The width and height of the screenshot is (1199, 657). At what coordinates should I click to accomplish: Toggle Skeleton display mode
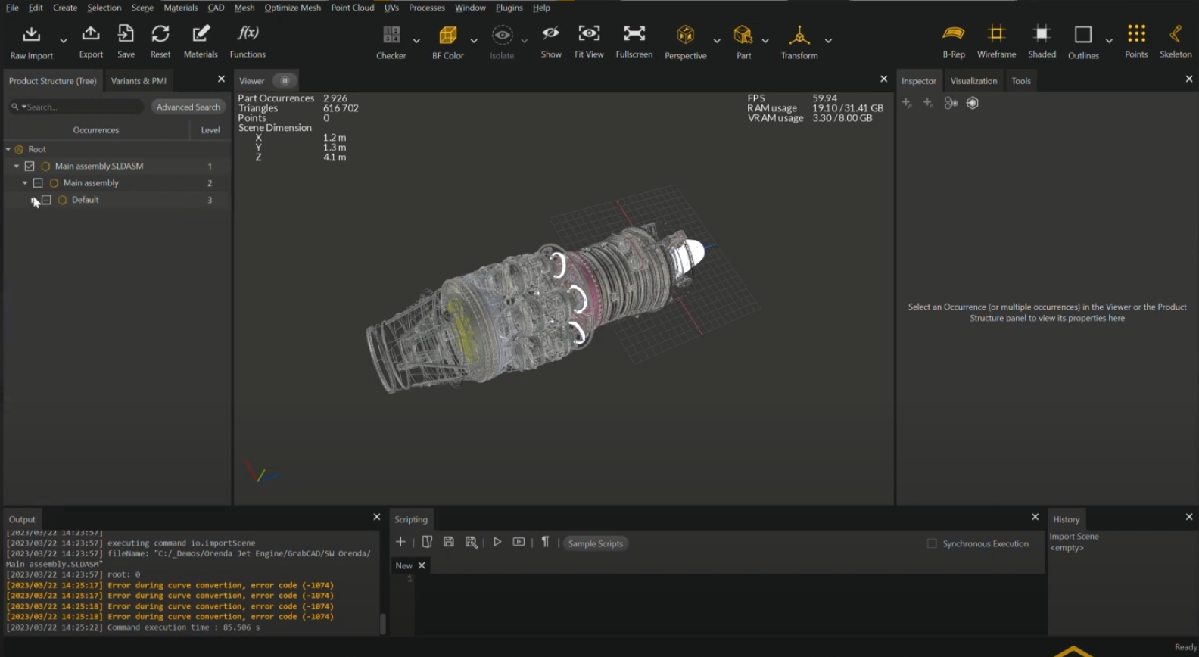[x=1176, y=33]
